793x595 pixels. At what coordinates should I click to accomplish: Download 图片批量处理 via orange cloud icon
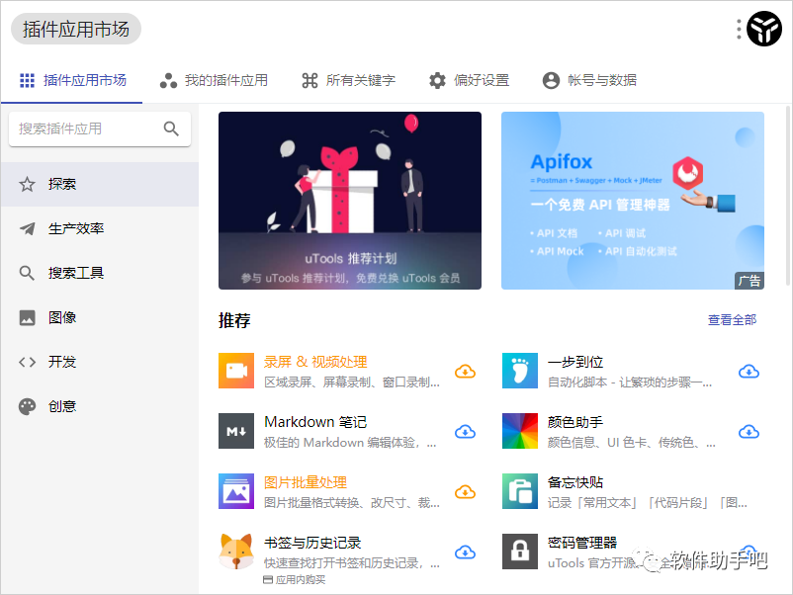pyautogui.click(x=465, y=492)
